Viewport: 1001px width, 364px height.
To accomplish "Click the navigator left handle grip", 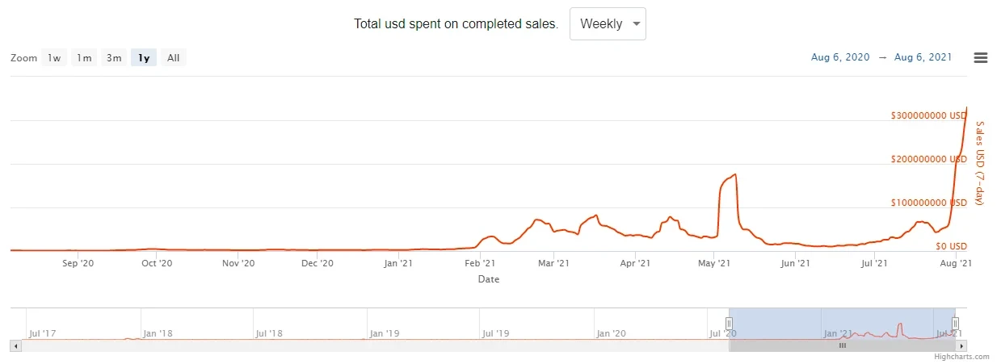I will pyautogui.click(x=729, y=324).
